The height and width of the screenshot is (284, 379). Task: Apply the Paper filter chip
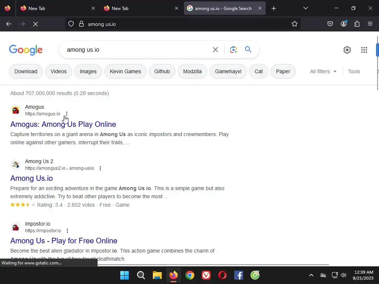(283, 71)
